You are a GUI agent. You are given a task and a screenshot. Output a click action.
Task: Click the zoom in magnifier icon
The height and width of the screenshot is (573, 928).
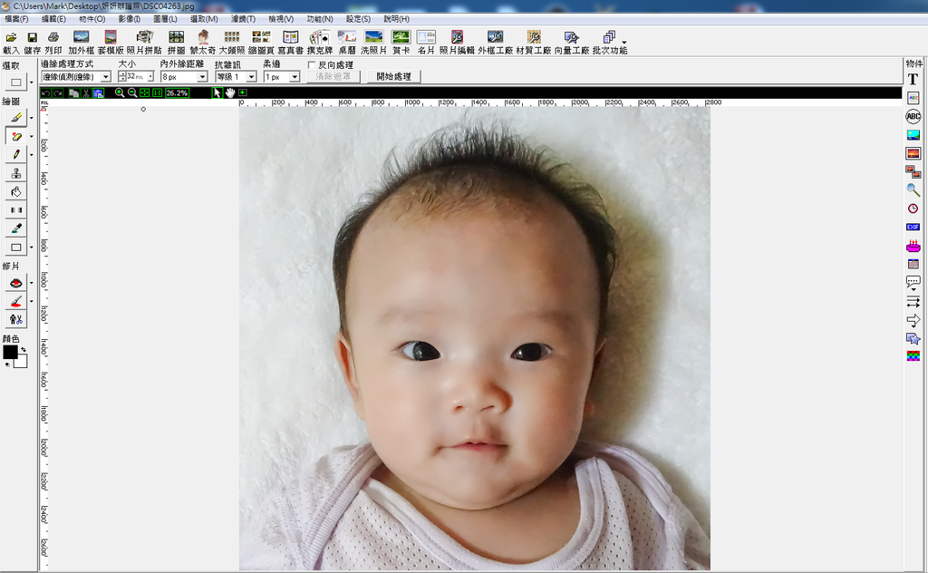click(x=120, y=93)
